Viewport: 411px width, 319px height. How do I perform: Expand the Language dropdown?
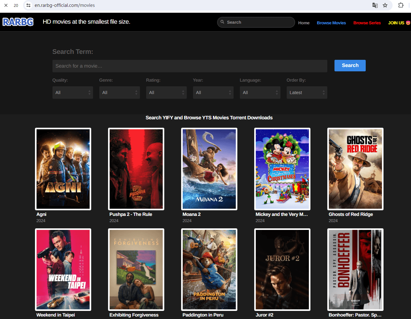pyautogui.click(x=260, y=93)
